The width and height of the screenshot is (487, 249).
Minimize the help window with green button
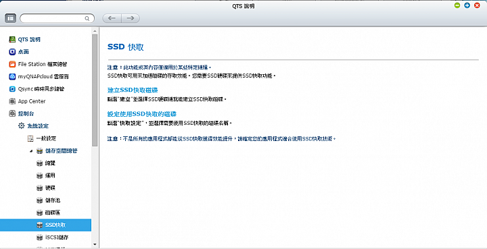pyautogui.click(x=457, y=5)
